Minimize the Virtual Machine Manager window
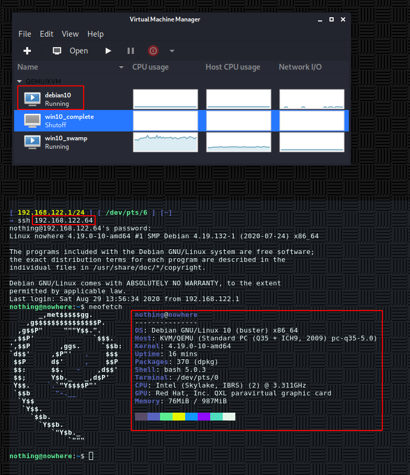 coord(320,20)
